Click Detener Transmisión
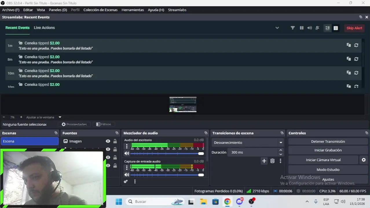370x208 pixels. coord(328,142)
